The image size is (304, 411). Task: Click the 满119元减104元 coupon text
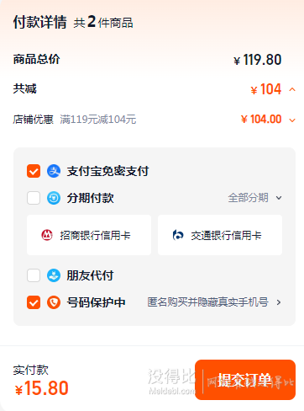(x=98, y=120)
